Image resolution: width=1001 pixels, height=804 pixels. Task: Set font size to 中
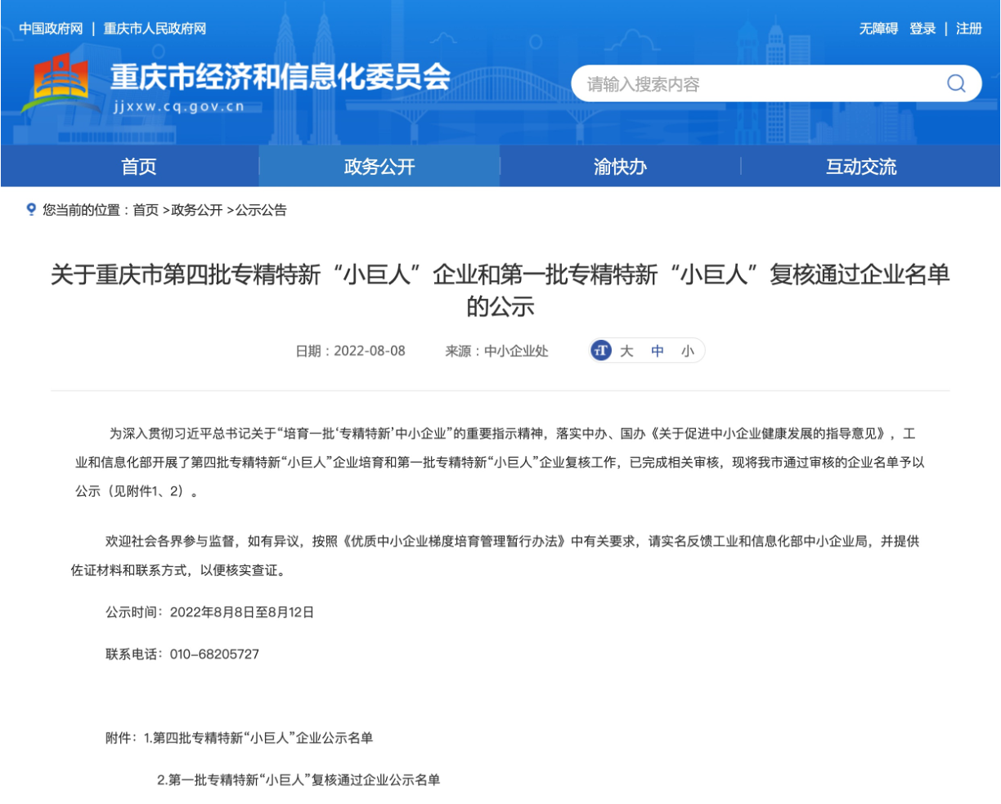[x=658, y=351]
